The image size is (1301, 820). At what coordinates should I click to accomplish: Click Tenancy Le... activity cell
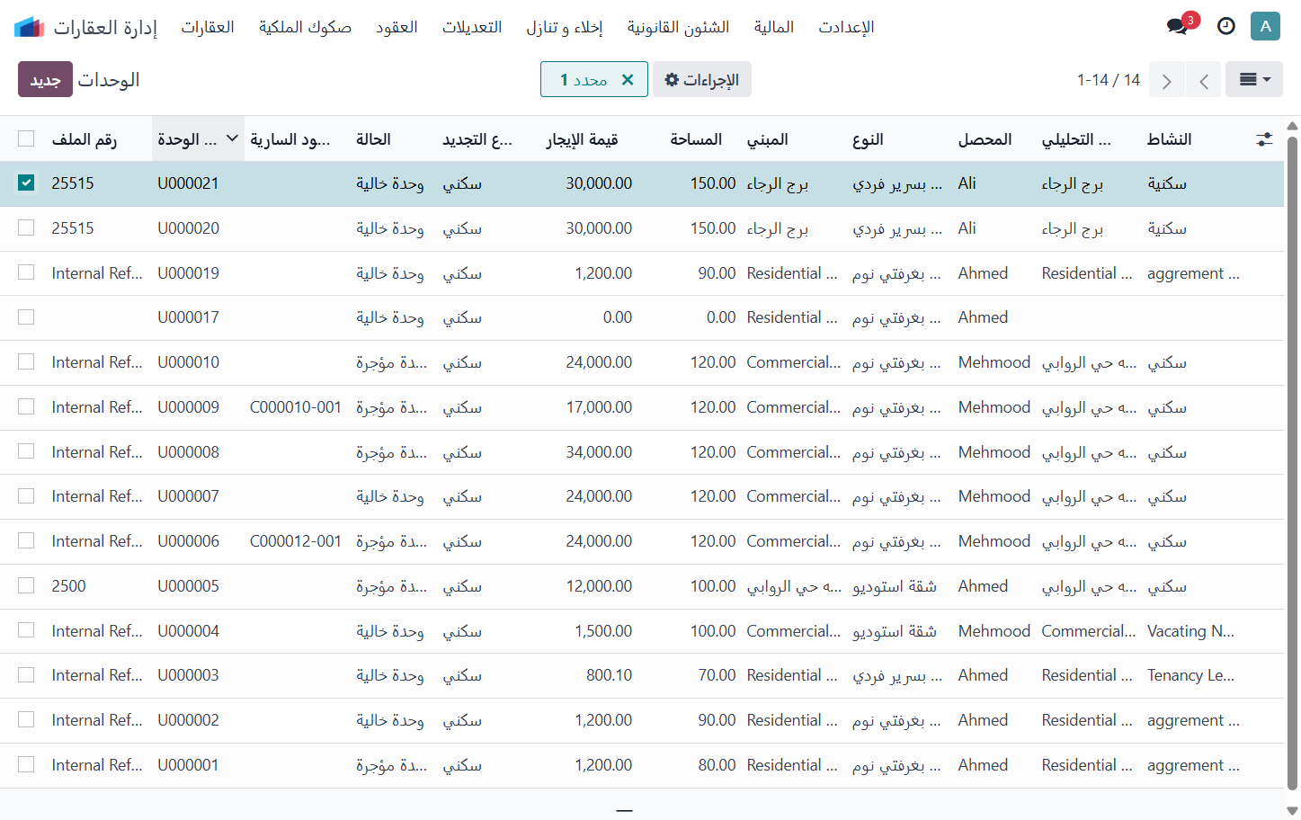[x=1190, y=675]
